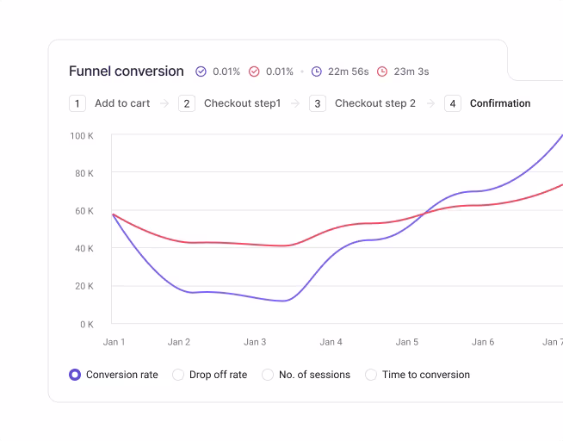Select the Conversion rate radio button

point(75,375)
